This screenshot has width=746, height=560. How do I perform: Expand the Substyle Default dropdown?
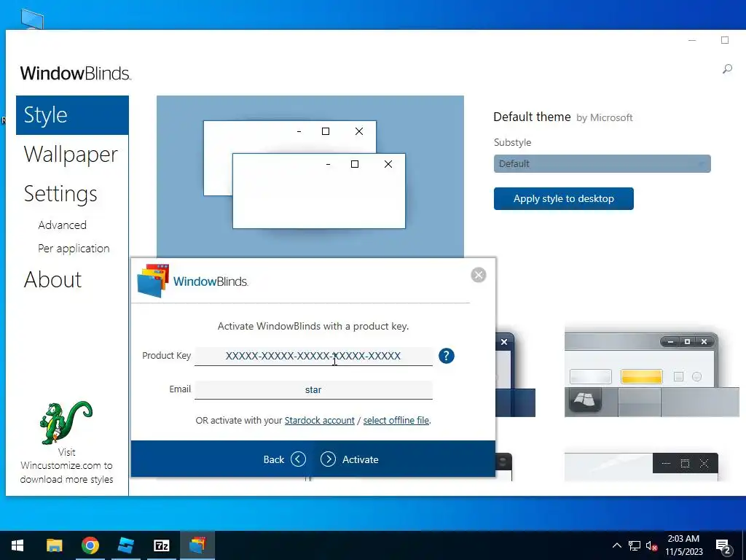tap(602, 164)
